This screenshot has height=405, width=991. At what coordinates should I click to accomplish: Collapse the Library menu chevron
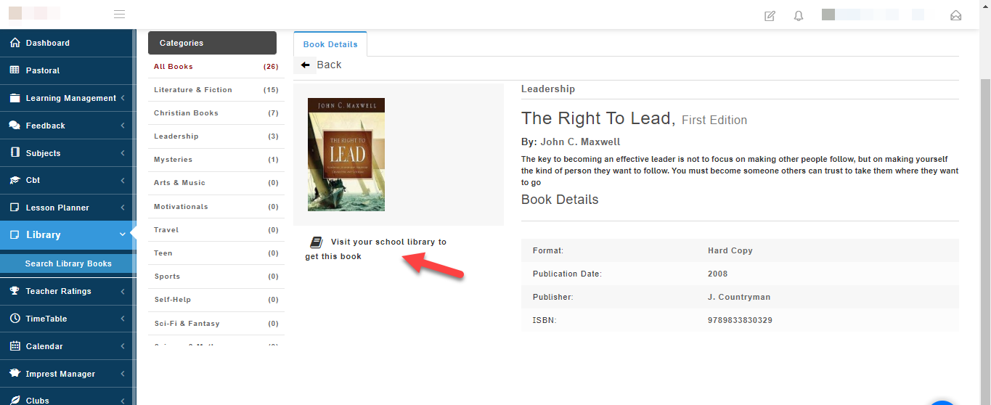pos(123,234)
